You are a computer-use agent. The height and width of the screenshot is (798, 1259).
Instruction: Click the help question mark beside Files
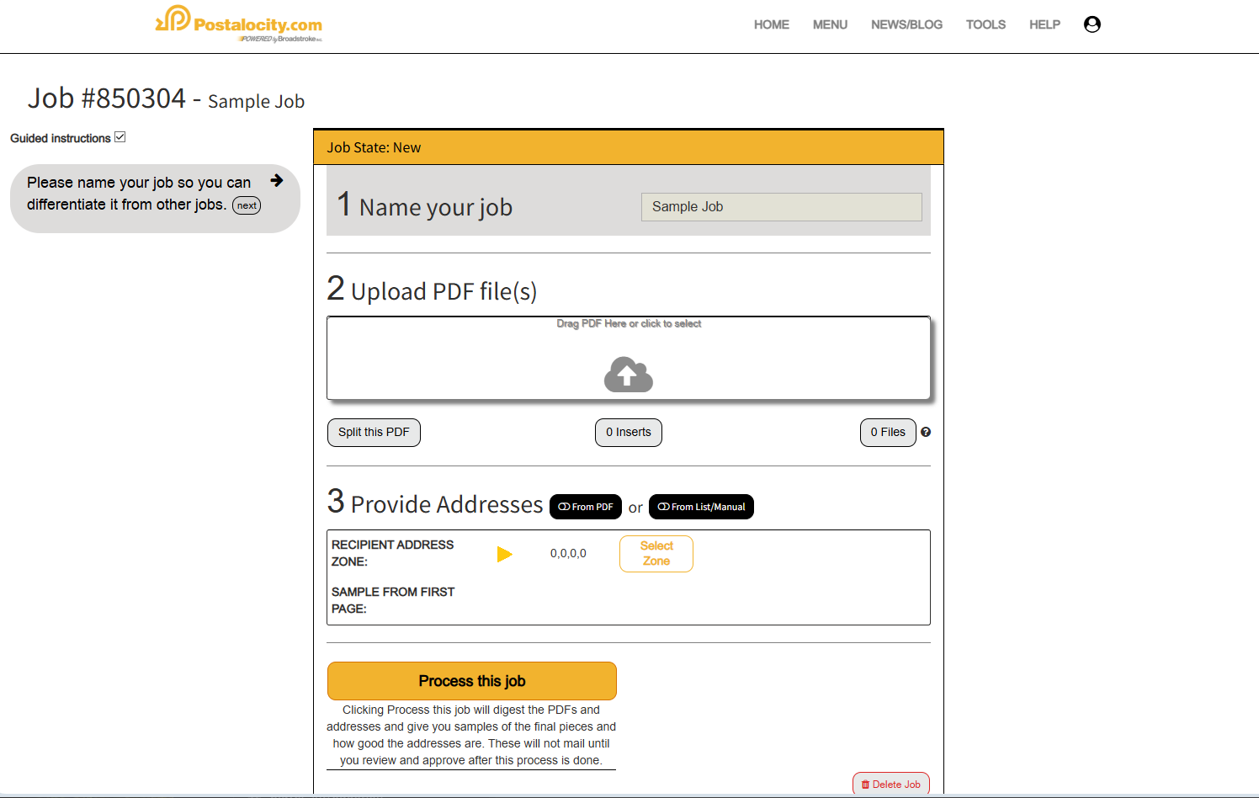926,432
